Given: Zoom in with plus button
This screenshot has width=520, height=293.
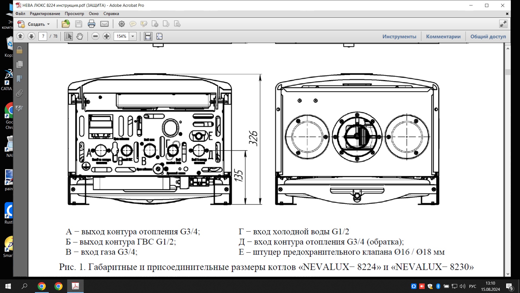Looking at the screenshot, I should coord(107,36).
